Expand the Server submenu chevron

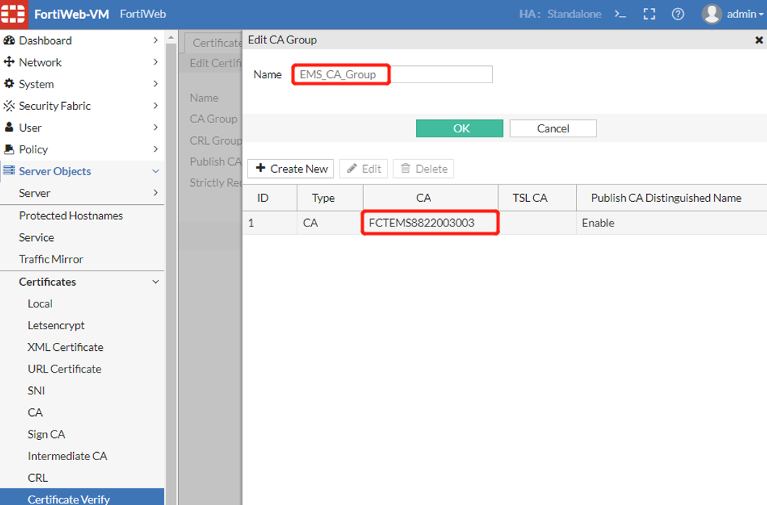(156, 192)
